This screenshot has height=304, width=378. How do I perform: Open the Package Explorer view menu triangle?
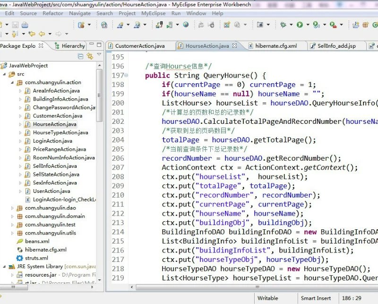point(99,54)
